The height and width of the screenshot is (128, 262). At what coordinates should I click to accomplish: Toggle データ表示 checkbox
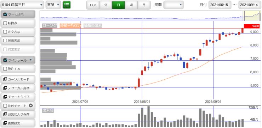coord(5,14)
